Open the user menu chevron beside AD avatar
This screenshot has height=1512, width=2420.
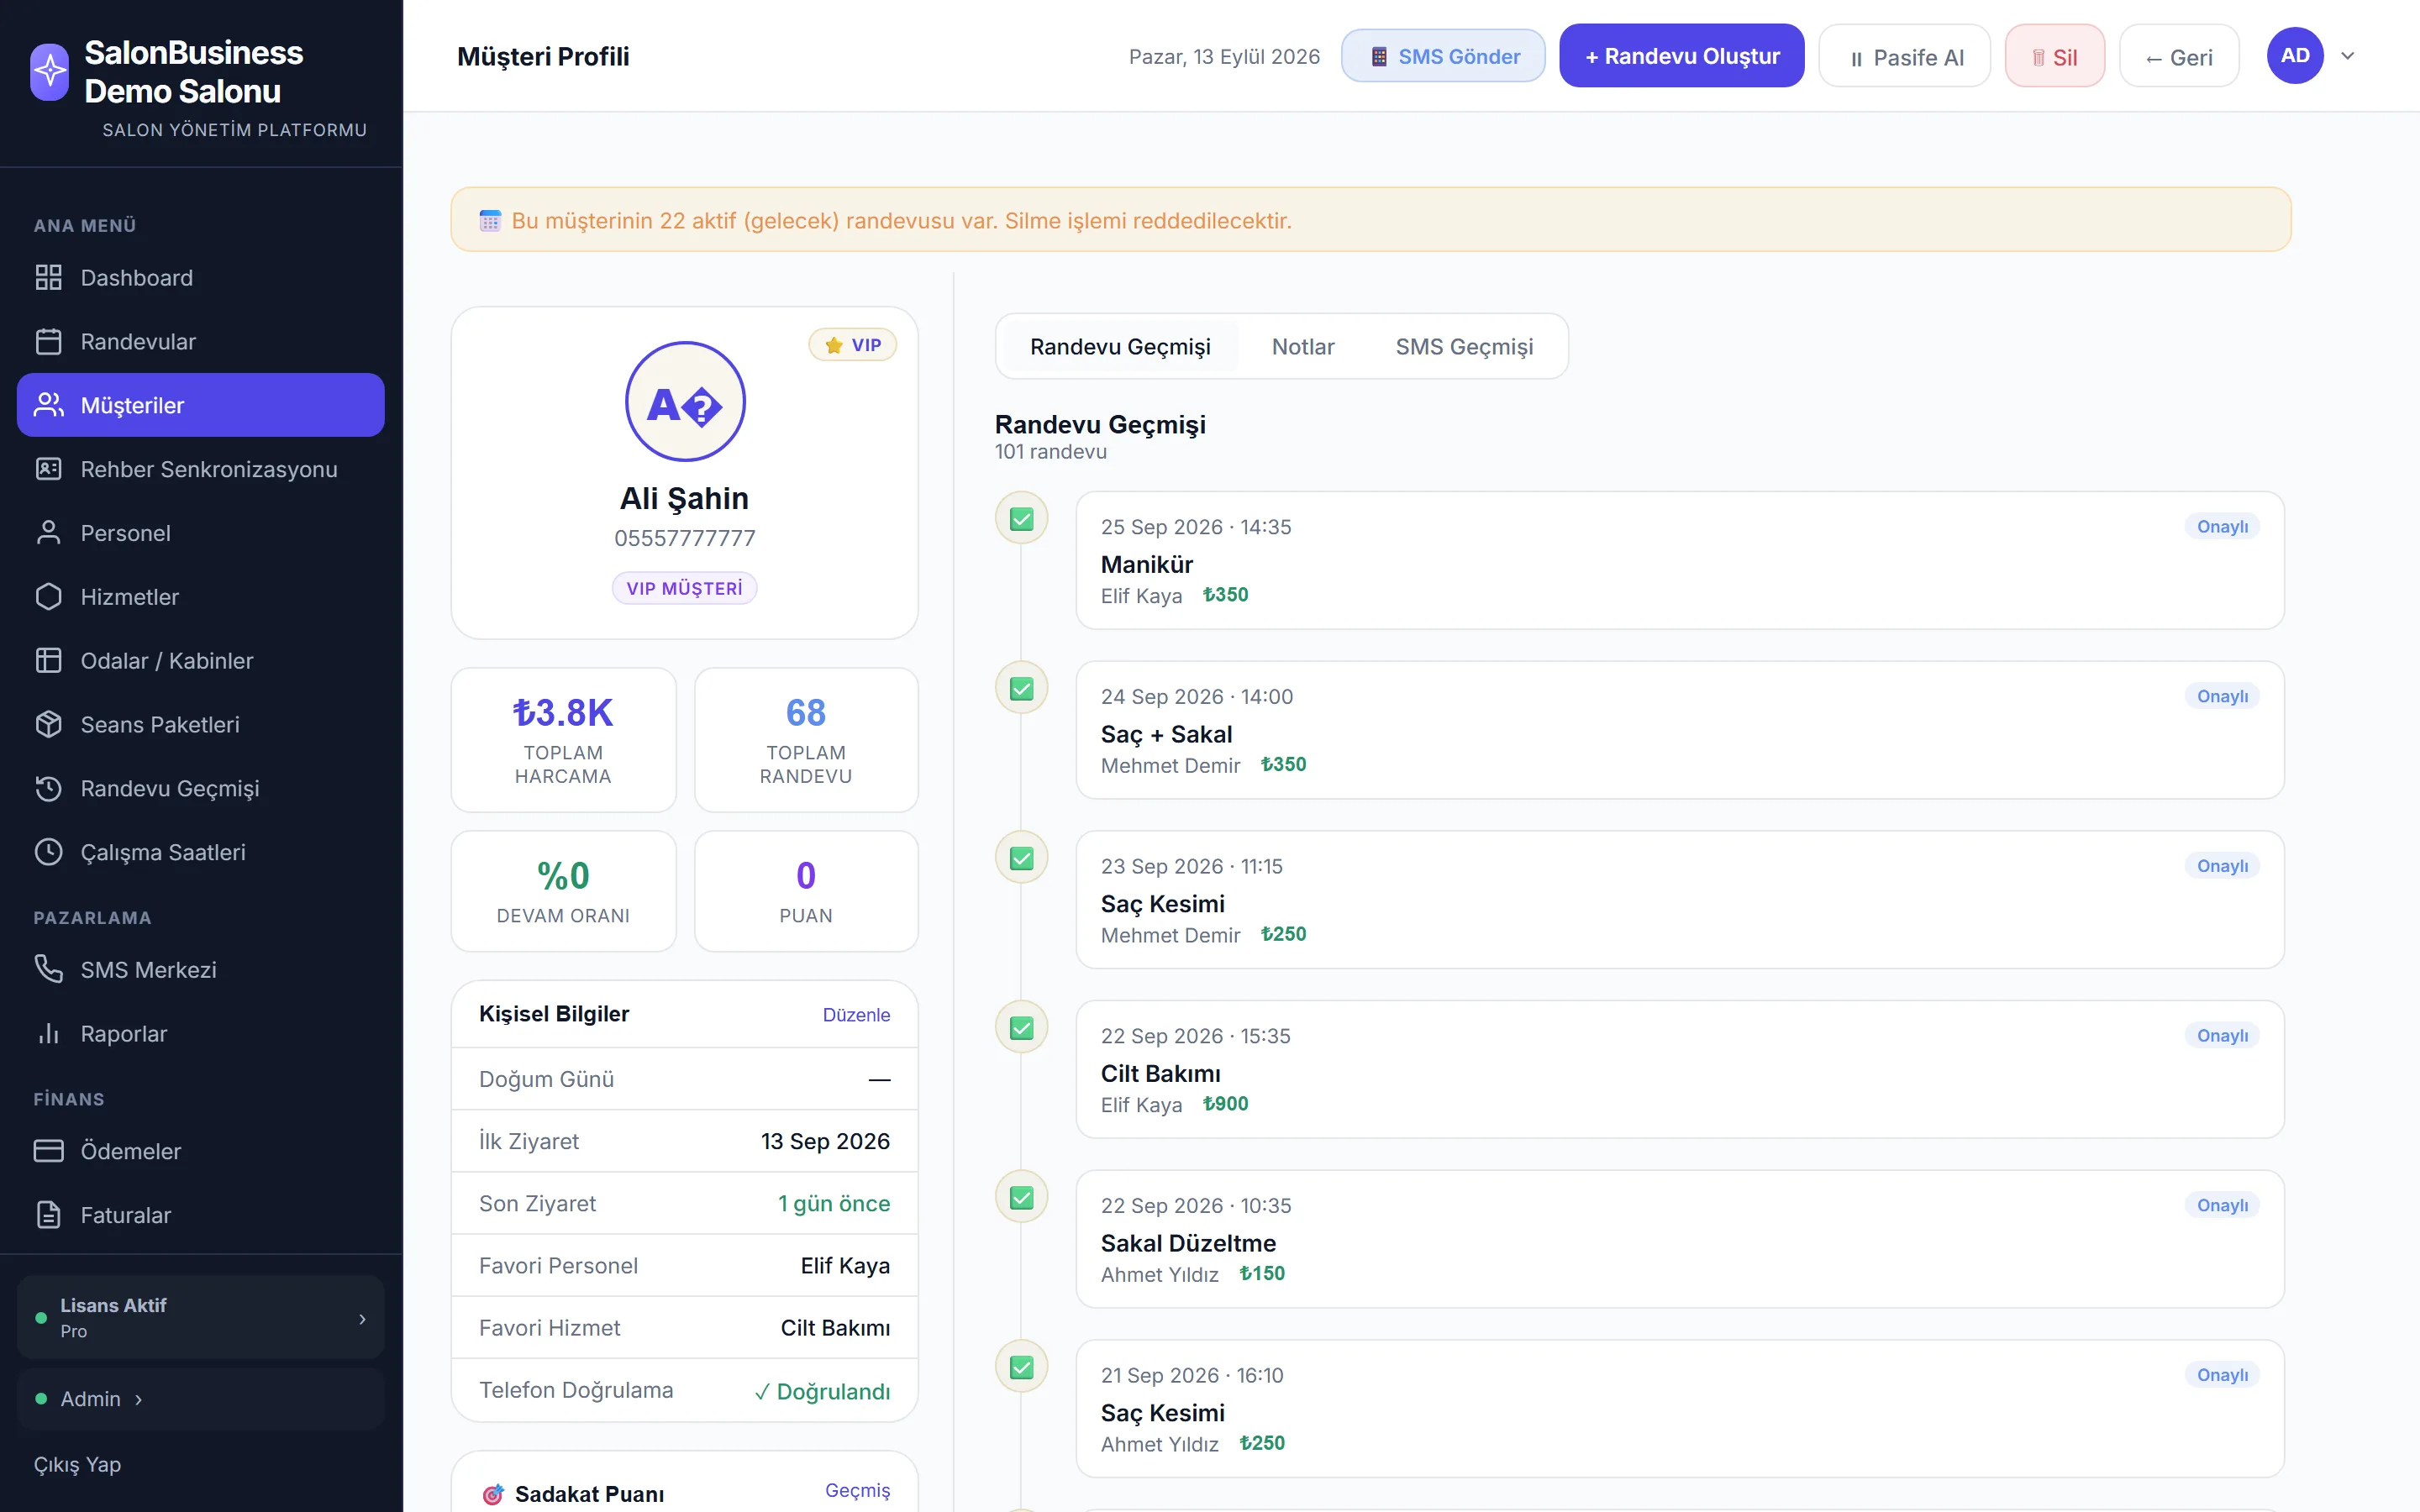pos(2348,56)
